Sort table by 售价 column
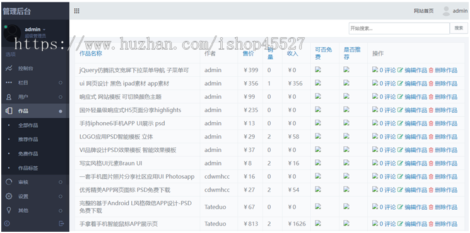 tap(248, 54)
